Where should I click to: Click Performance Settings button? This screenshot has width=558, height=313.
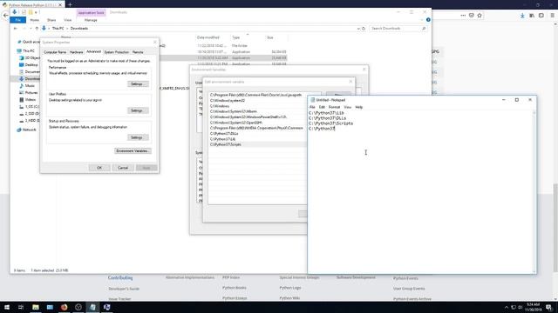click(x=138, y=84)
